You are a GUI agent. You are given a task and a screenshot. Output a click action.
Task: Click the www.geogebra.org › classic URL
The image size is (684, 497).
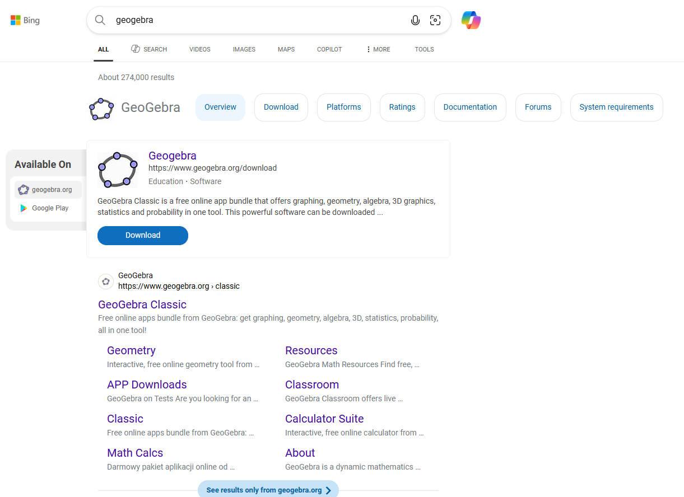click(179, 286)
